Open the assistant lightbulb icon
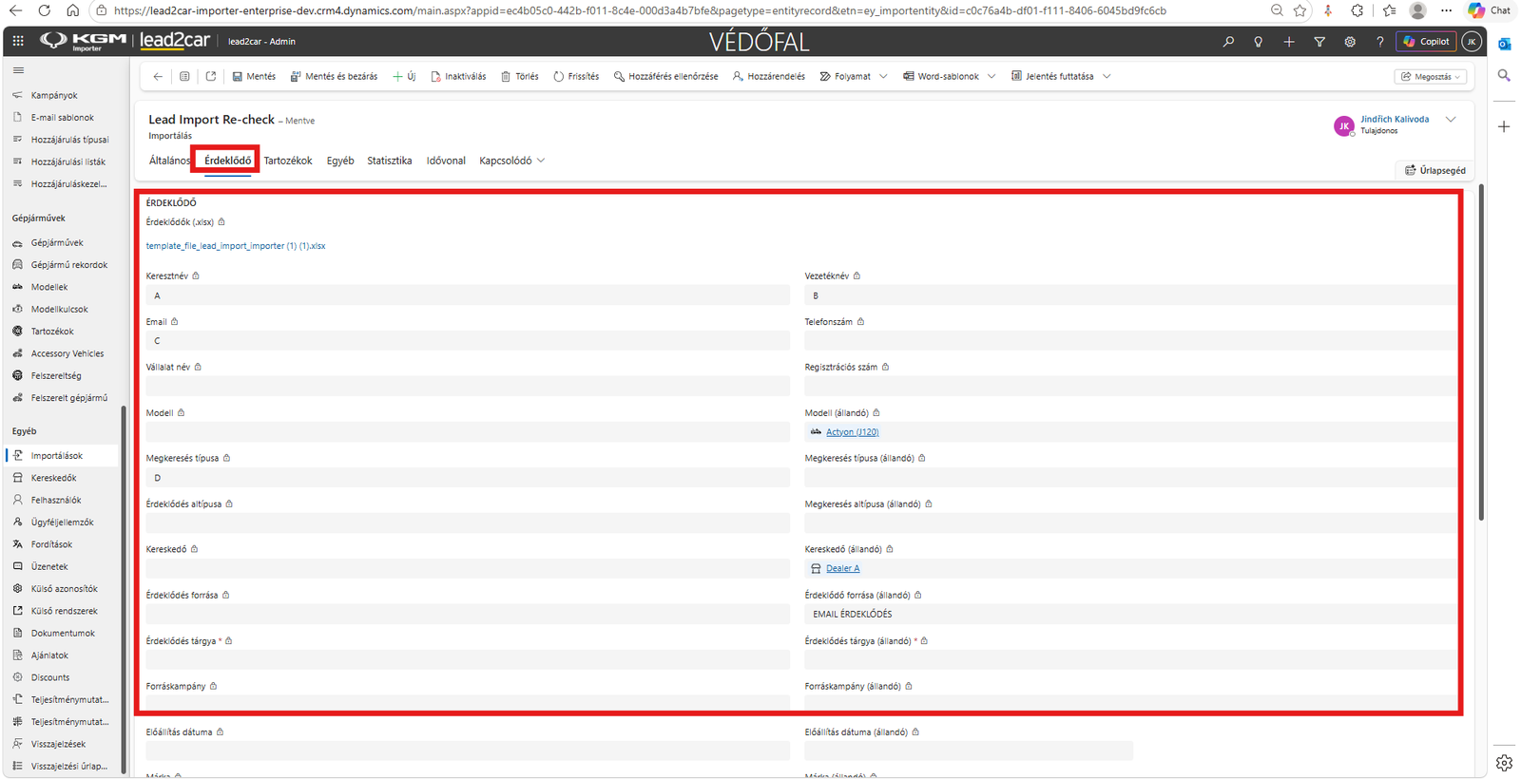This screenshot has height=779, width=1521. 1259,42
